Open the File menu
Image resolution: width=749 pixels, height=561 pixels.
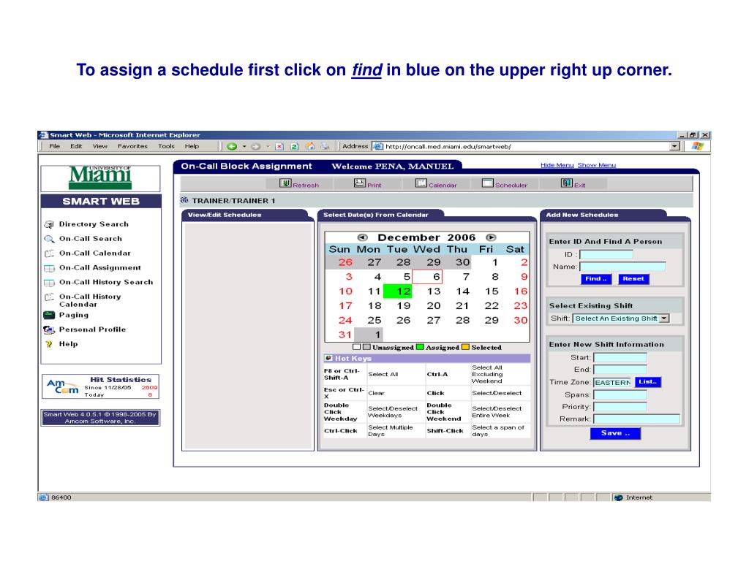(54, 146)
